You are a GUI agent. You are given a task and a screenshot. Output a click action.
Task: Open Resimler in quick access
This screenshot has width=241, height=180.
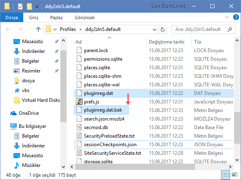(27, 71)
